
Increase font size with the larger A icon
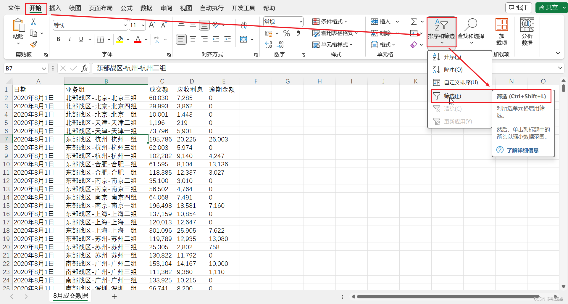(x=152, y=25)
